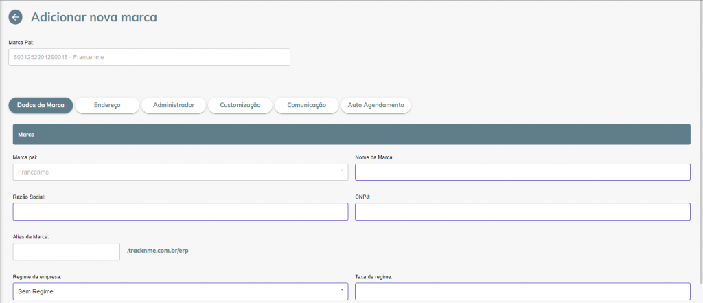Open the Endereço tab

click(x=107, y=105)
